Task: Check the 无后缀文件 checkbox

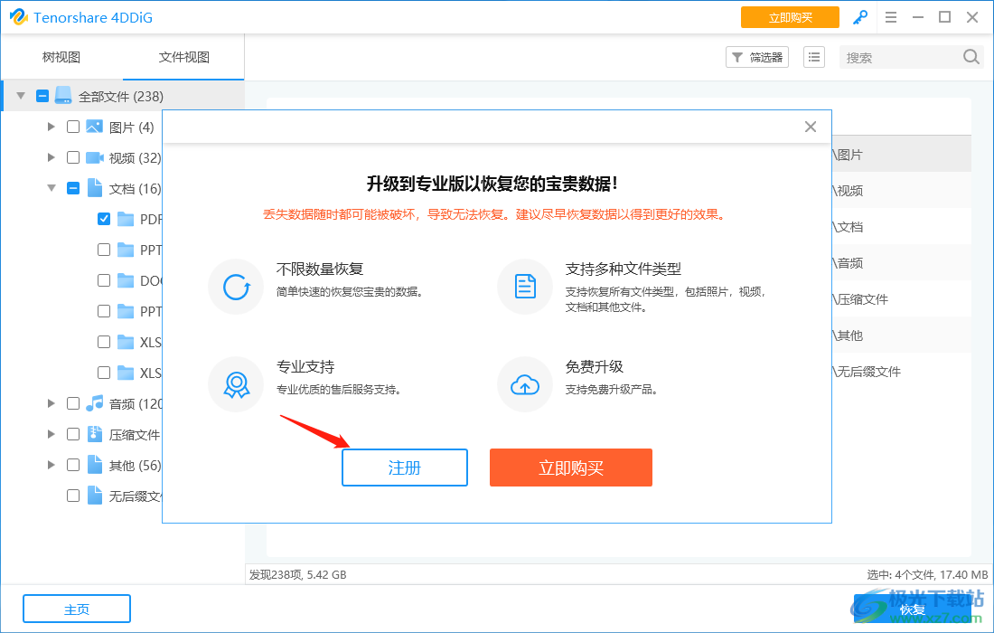Action: pyautogui.click(x=73, y=496)
